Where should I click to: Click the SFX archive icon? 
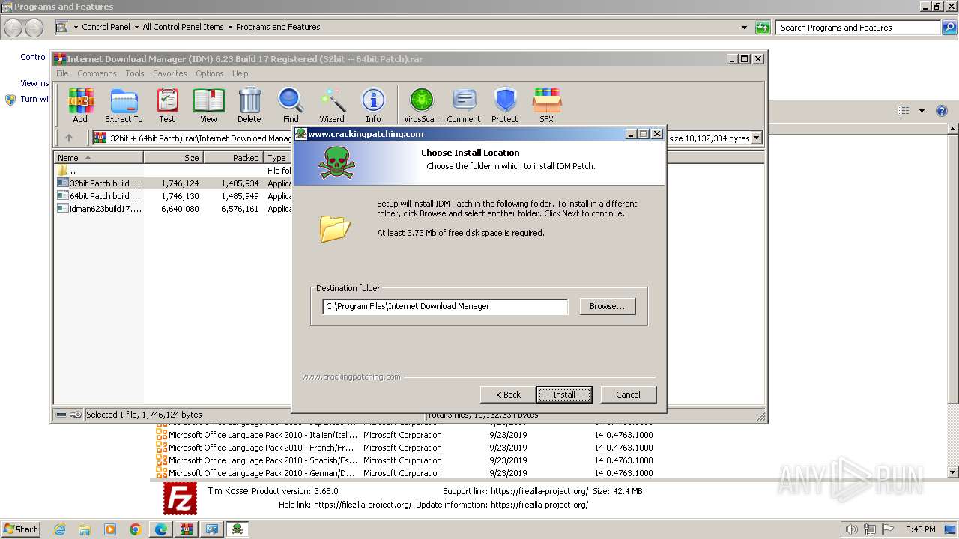pyautogui.click(x=547, y=105)
